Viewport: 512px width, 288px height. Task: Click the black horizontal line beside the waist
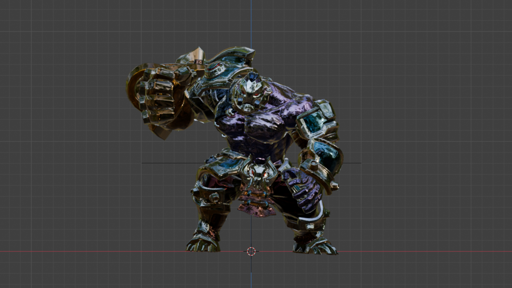coord(165,163)
